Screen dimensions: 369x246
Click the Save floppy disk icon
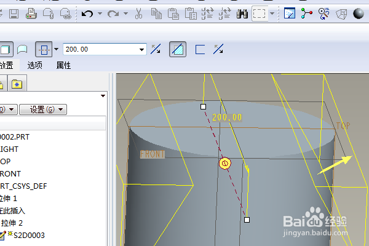click(14, 14)
